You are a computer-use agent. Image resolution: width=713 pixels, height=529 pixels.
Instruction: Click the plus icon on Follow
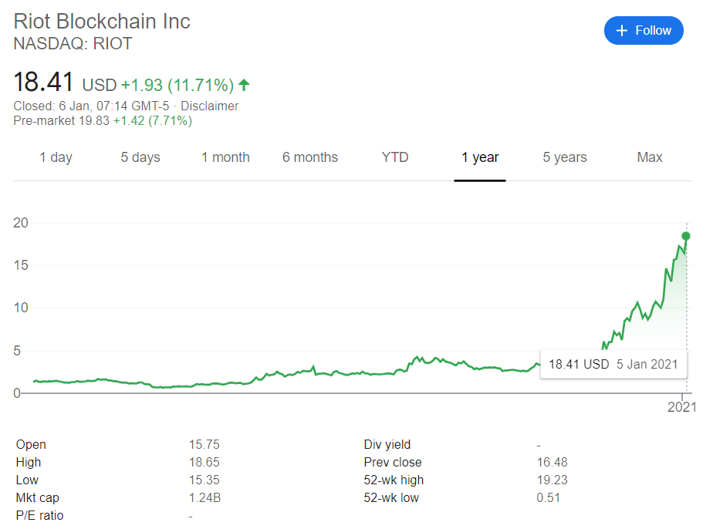click(x=622, y=31)
